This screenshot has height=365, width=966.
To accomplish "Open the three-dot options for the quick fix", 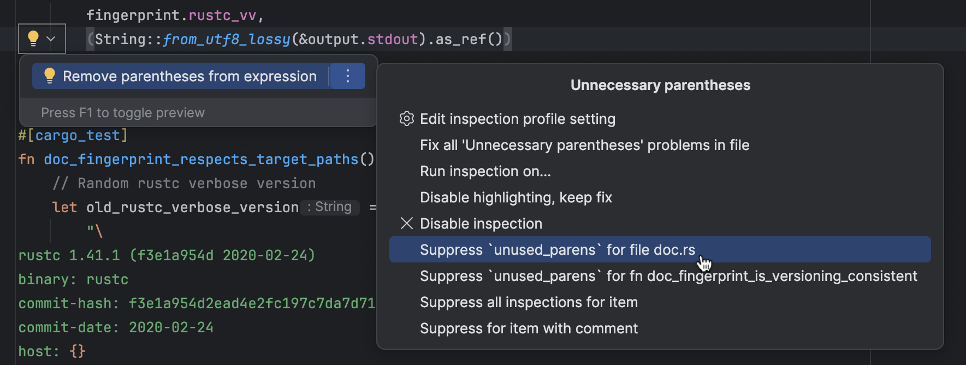I will tap(348, 76).
